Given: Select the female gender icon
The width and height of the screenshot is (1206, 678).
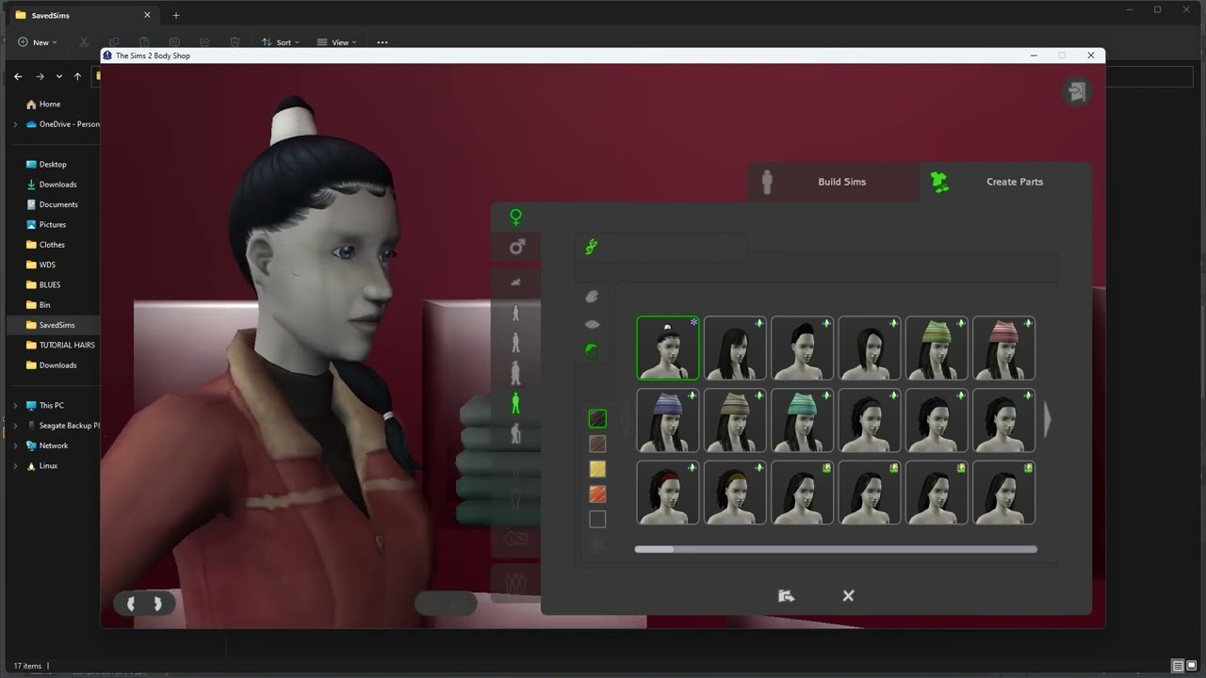Looking at the screenshot, I should (x=515, y=218).
